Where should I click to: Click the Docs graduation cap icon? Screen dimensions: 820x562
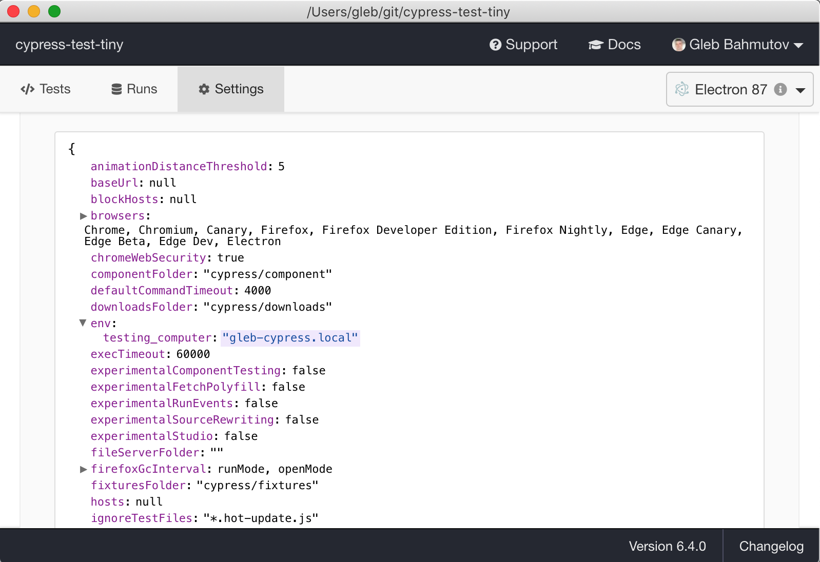point(596,45)
